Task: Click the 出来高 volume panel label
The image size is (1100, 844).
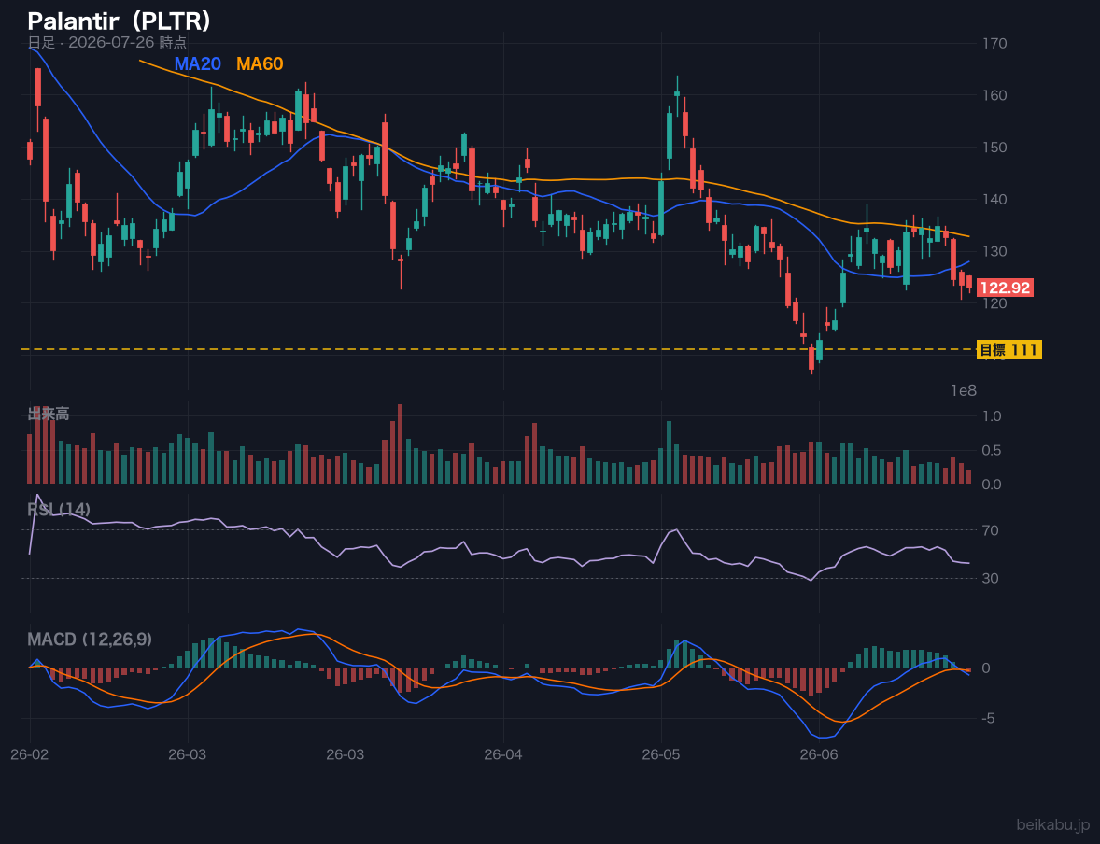Action: click(49, 414)
